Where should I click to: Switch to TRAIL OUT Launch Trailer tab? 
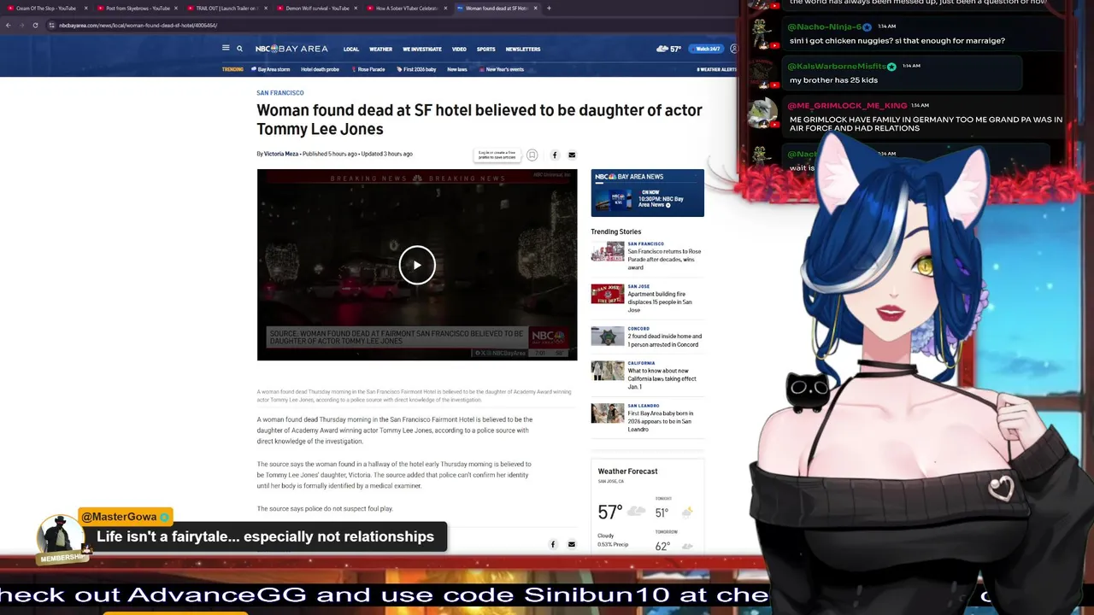pos(227,8)
